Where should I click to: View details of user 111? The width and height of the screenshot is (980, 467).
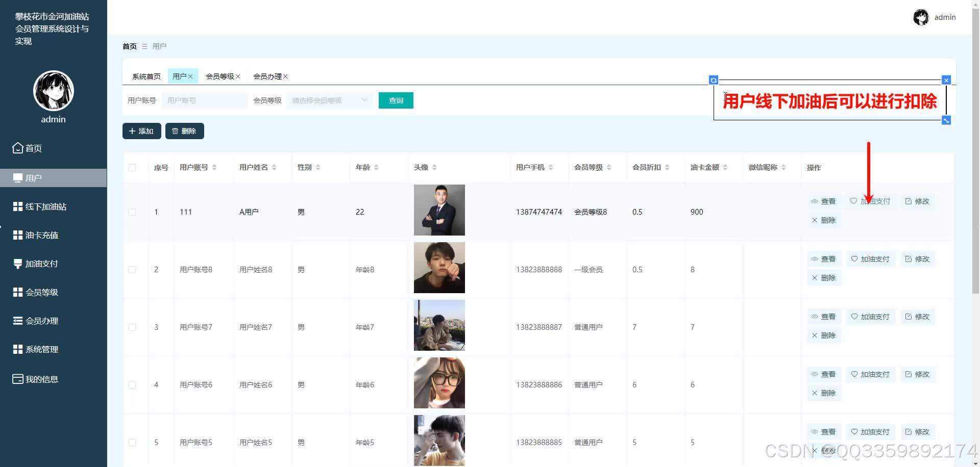click(823, 201)
